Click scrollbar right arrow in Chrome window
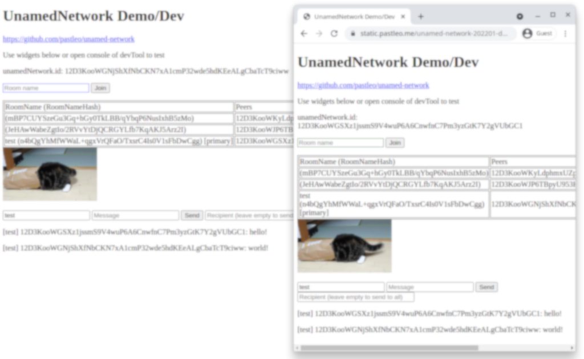The image size is (584, 359). tap(572, 348)
